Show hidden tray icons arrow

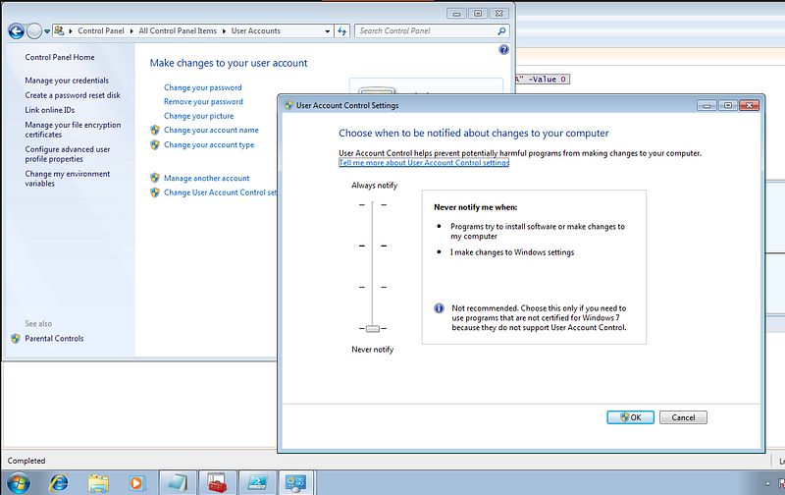767,483
